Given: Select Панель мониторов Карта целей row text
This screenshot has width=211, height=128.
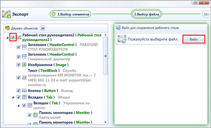Looking at the screenshot, I should pyautogui.click(x=66, y=115).
